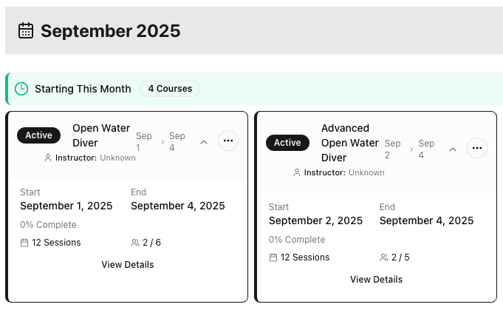
Task: Click the enrollment people icon showing 2 / 6
Action: tap(135, 243)
